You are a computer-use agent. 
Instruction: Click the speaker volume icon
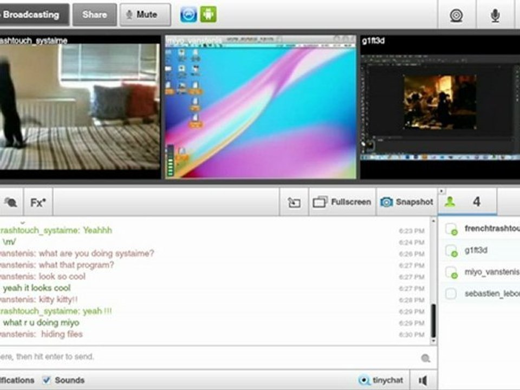(423, 380)
